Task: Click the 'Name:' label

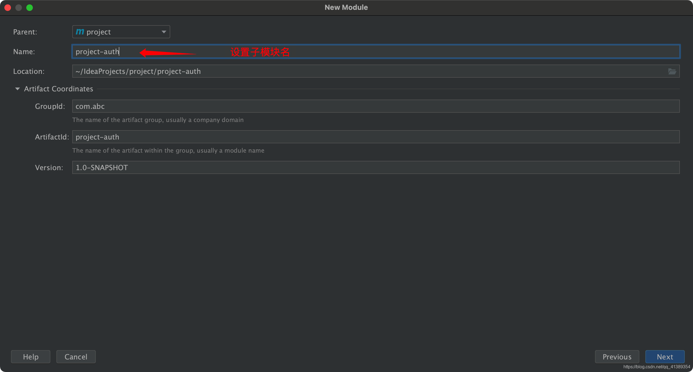Action: [x=24, y=52]
